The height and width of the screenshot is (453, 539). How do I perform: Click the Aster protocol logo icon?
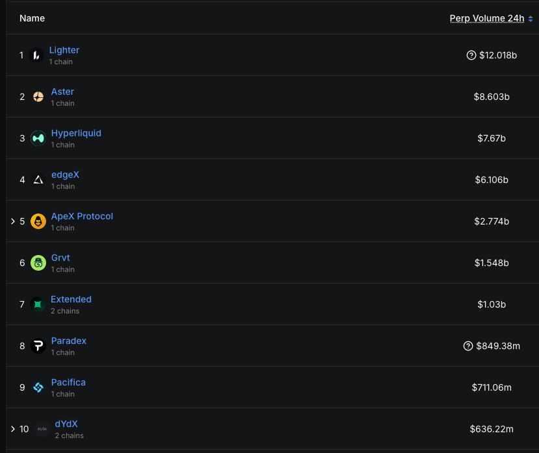coord(38,97)
